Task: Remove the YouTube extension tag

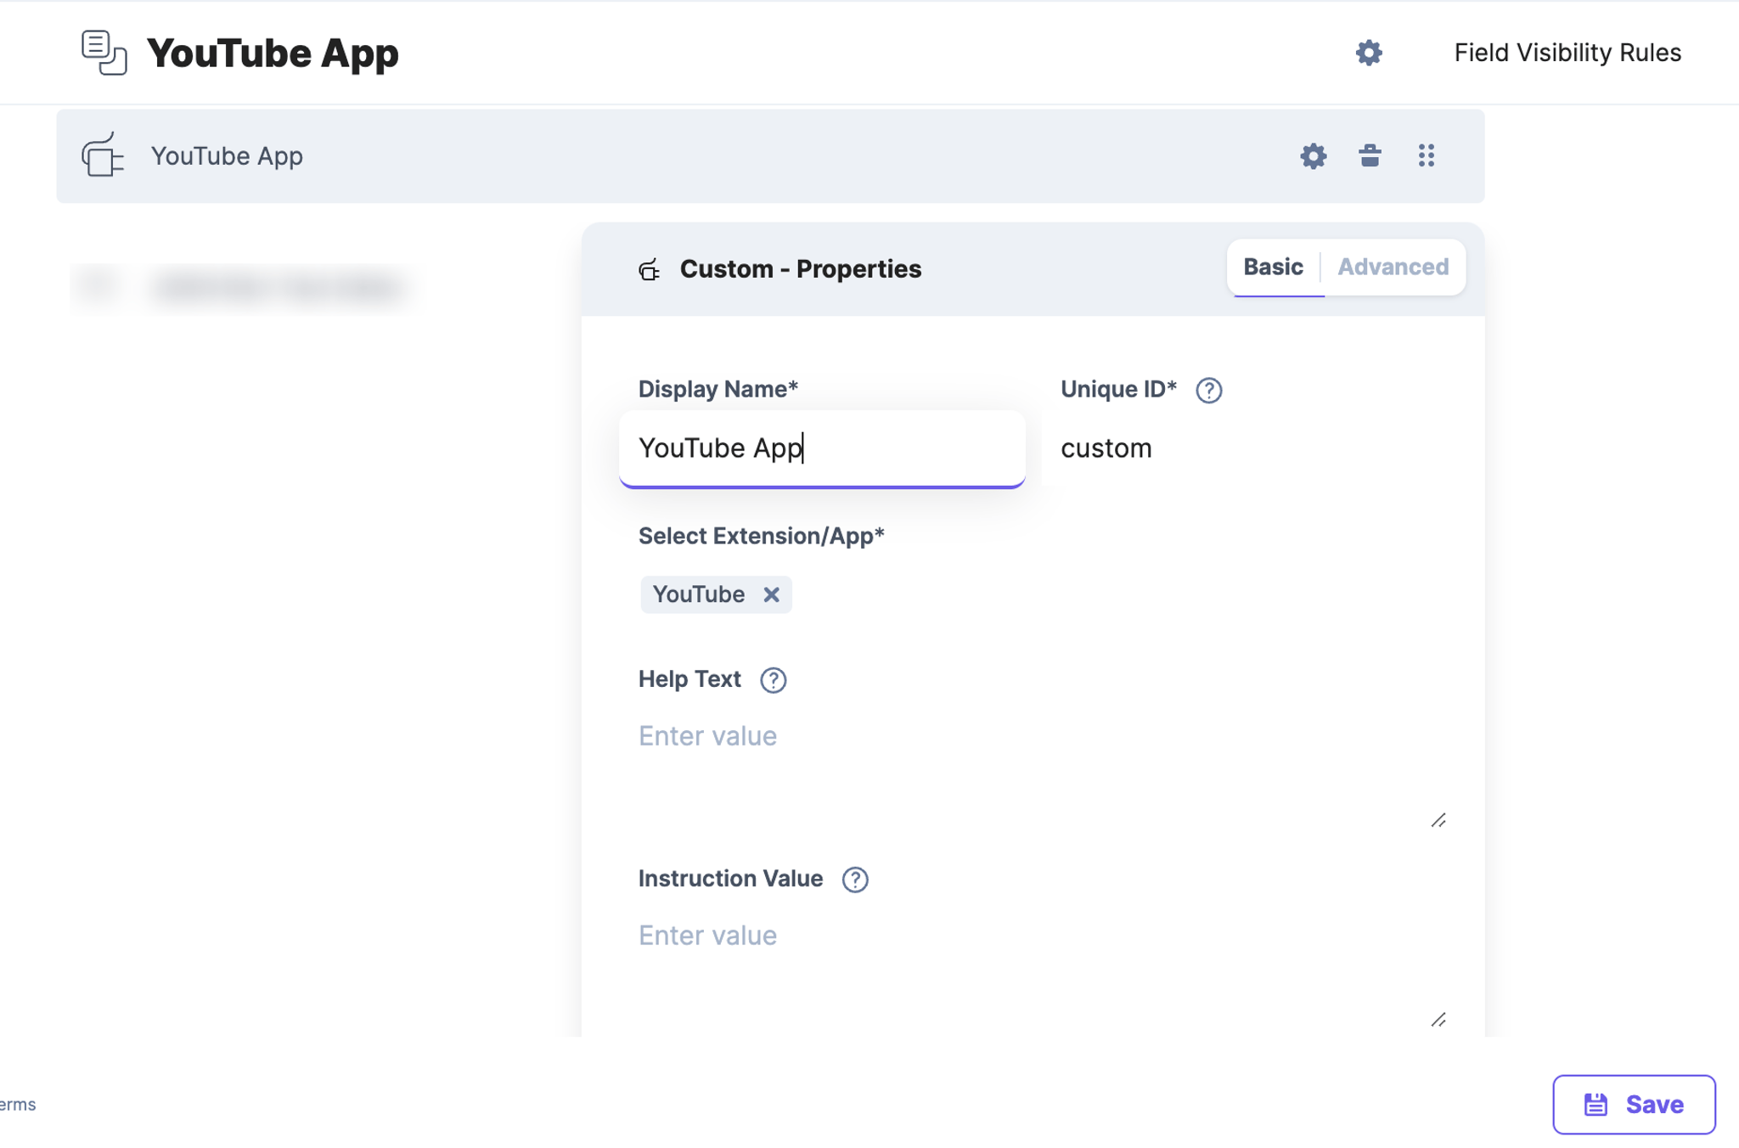Action: point(770,594)
